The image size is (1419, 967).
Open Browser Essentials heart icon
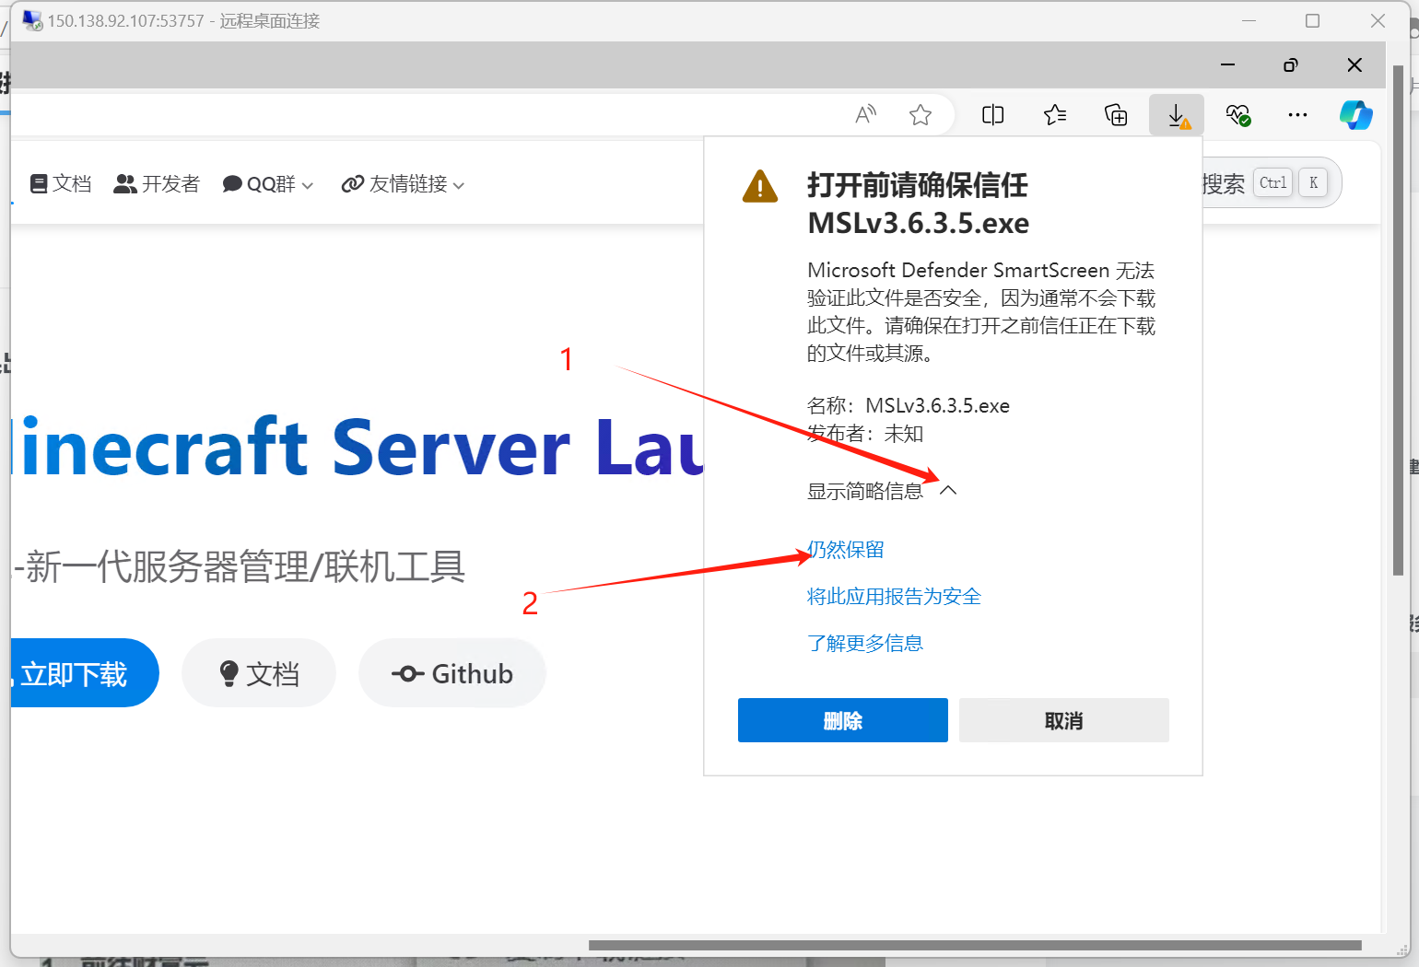(1237, 115)
